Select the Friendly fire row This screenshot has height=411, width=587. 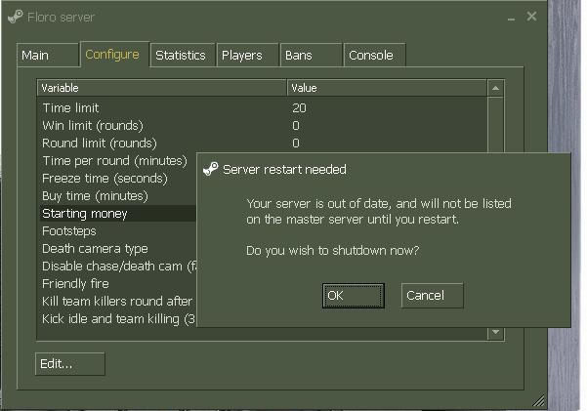(117, 284)
